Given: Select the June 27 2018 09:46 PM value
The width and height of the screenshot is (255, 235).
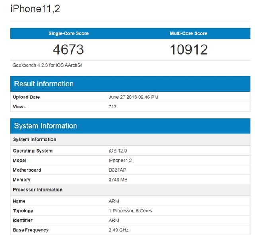Looking at the screenshot, I should [x=133, y=97].
